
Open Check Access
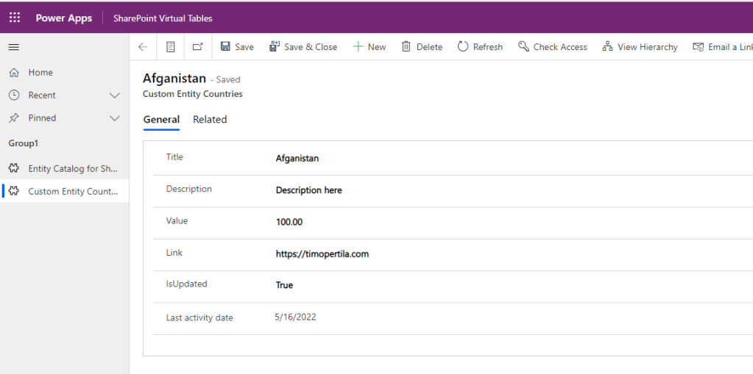click(x=552, y=47)
